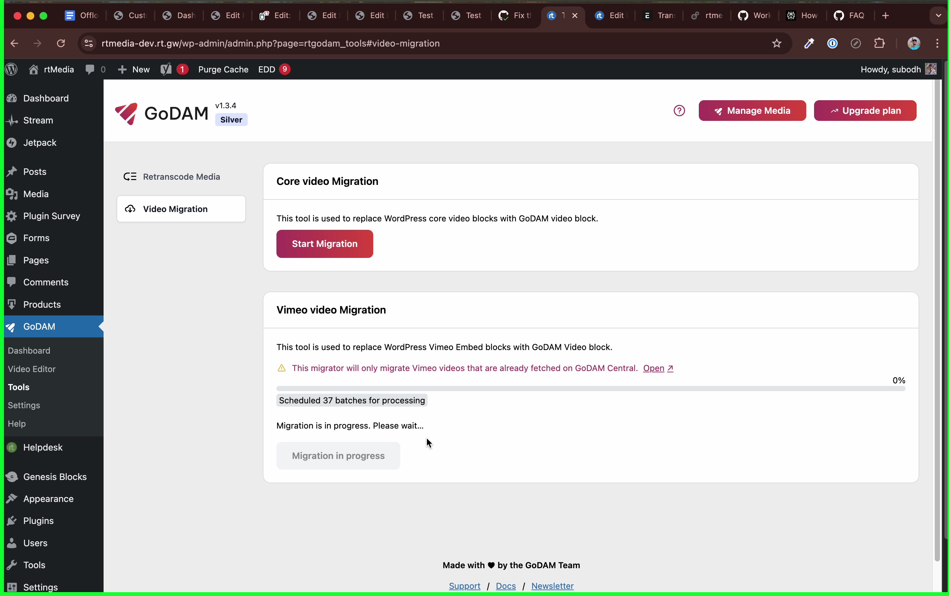
Task: Open Users in the sidebar
Action: (54, 543)
